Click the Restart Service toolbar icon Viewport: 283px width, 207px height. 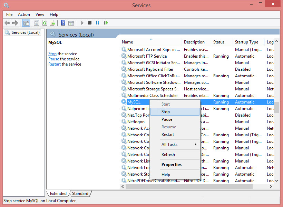(106, 23)
